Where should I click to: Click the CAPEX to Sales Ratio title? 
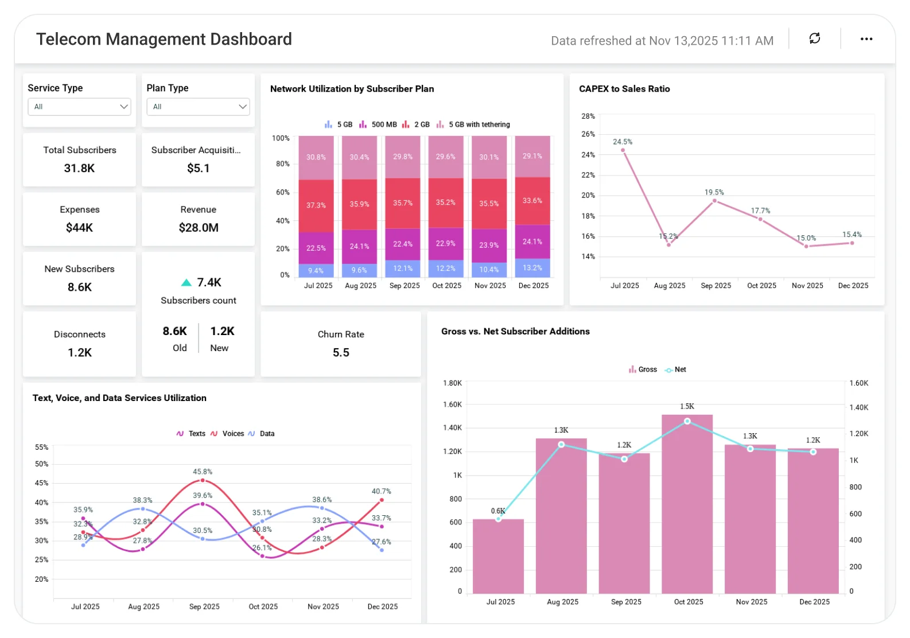[x=624, y=89]
